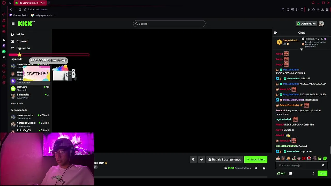
Task: Click the kick.com/laparce address bar
Action: click(x=37, y=10)
